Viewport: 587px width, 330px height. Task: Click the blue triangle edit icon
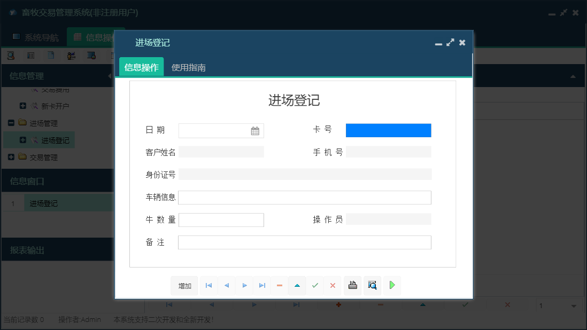click(x=297, y=285)
